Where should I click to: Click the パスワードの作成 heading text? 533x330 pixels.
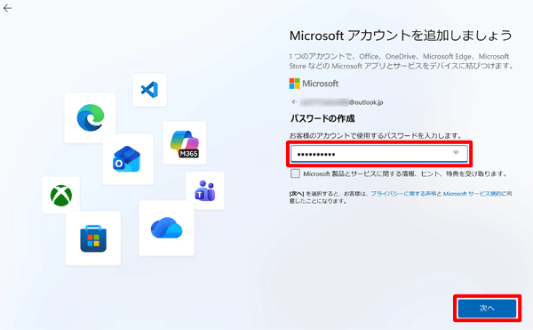(x=322, y=118)
